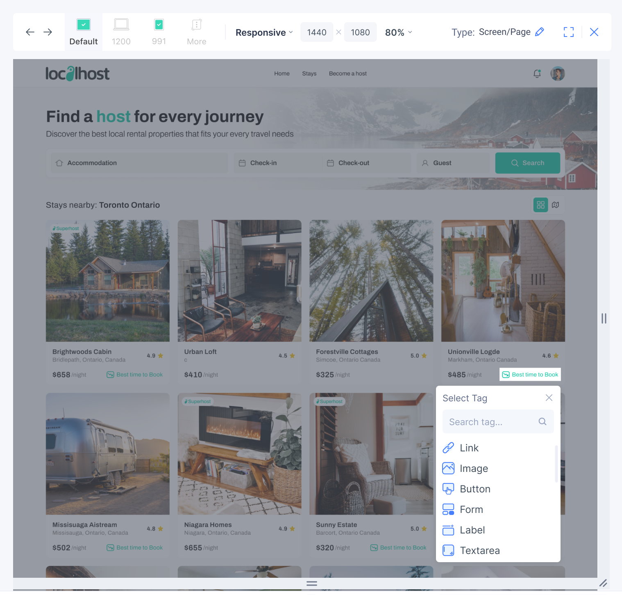Screen dimensions: 622x595
Task: Open the 80% zoom dropdown
Action: coord(398,32)
